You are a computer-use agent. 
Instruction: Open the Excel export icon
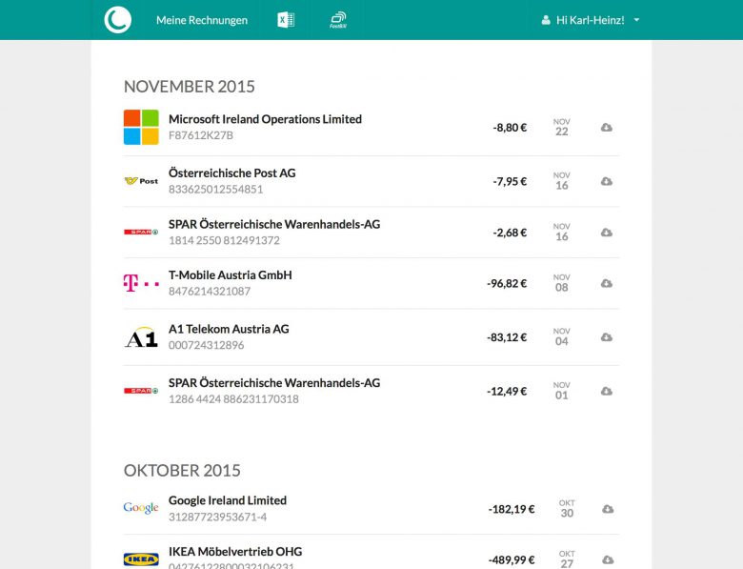point(285,20)
